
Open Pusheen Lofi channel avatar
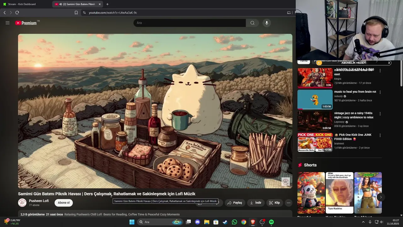pos(22,203)
